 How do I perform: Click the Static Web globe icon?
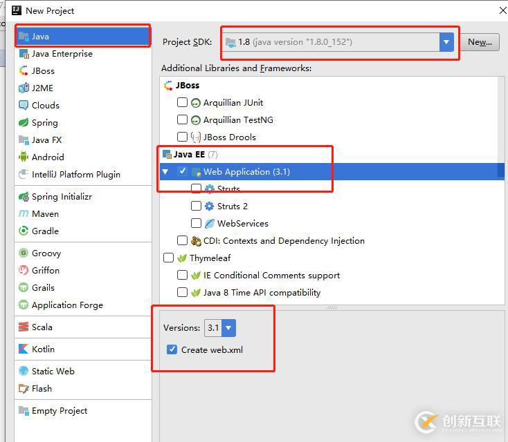tap(24, 371)
